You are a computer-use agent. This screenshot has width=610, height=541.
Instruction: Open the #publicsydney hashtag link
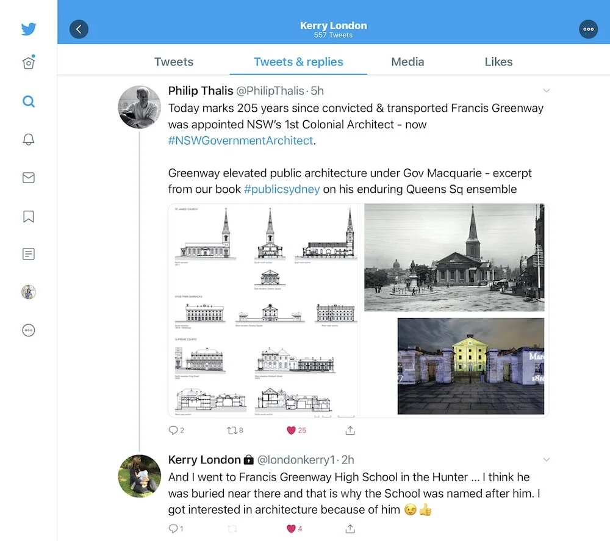(x=282, y=189)
